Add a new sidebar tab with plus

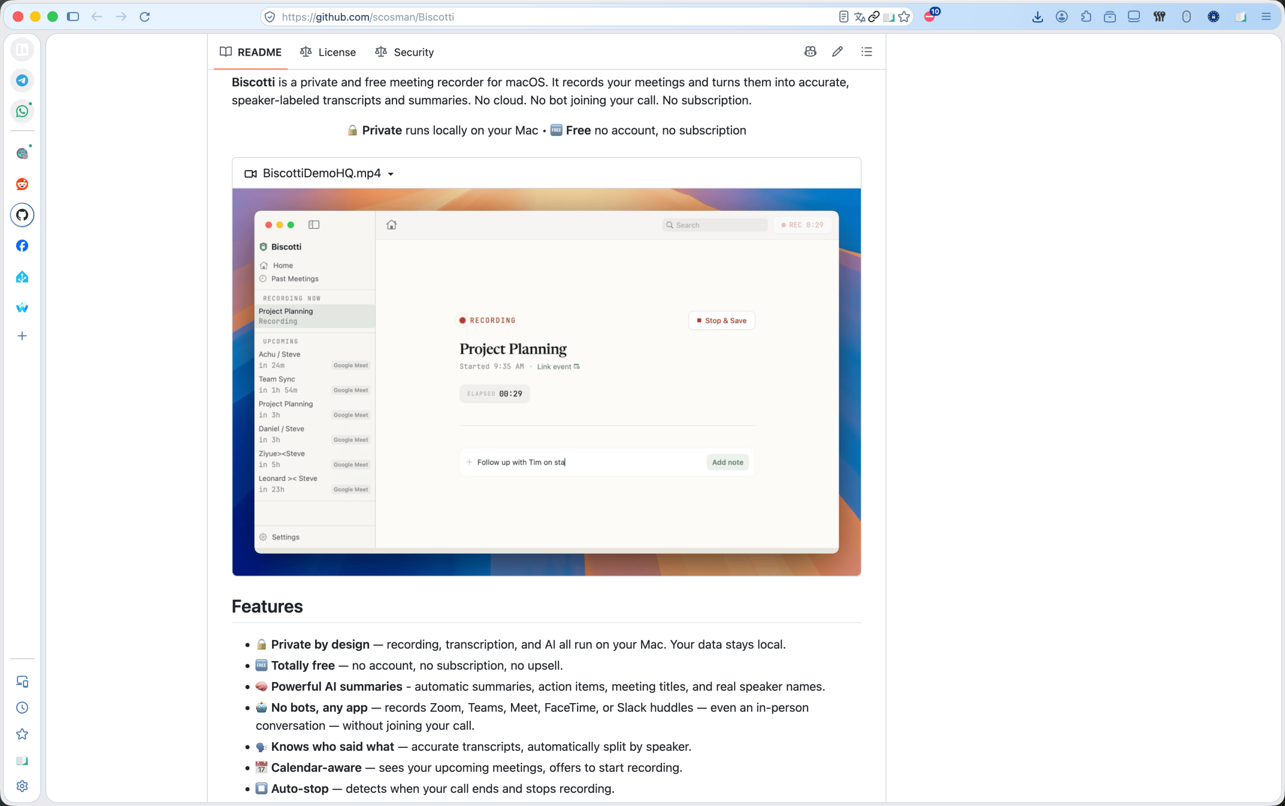[x=22, y=336]
